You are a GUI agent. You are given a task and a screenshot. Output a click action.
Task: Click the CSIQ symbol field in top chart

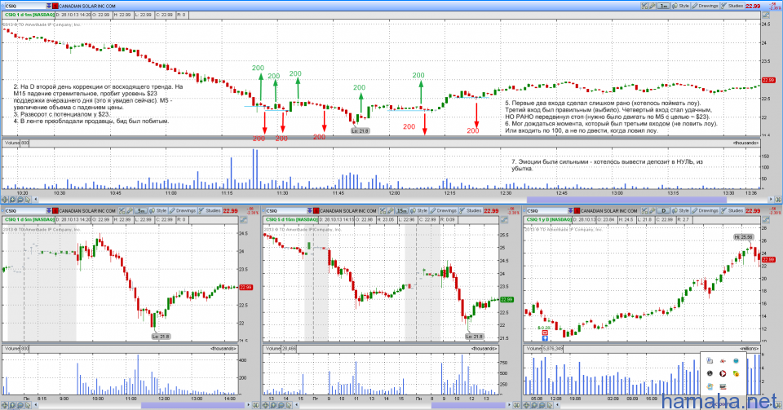[24, 6]
